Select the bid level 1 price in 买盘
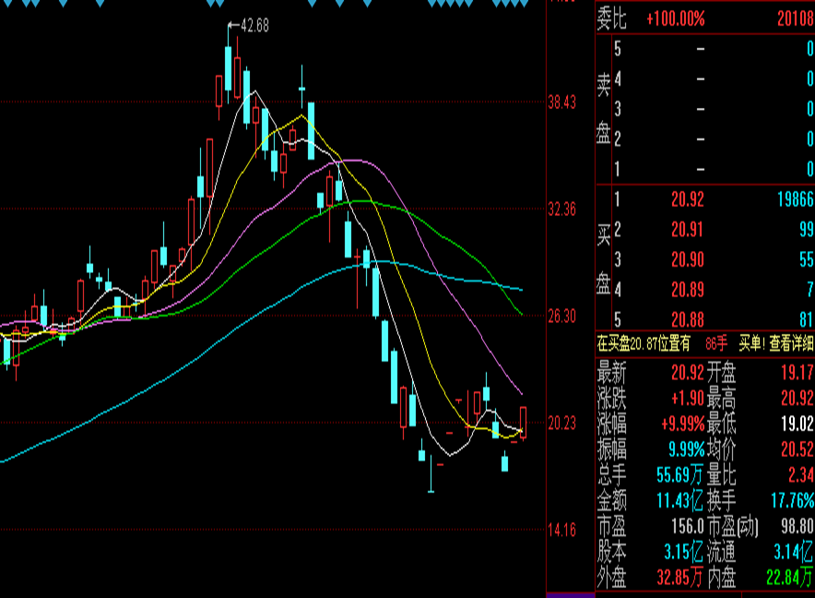The width and height of the screenshot is (815, 598). [688, 200]
